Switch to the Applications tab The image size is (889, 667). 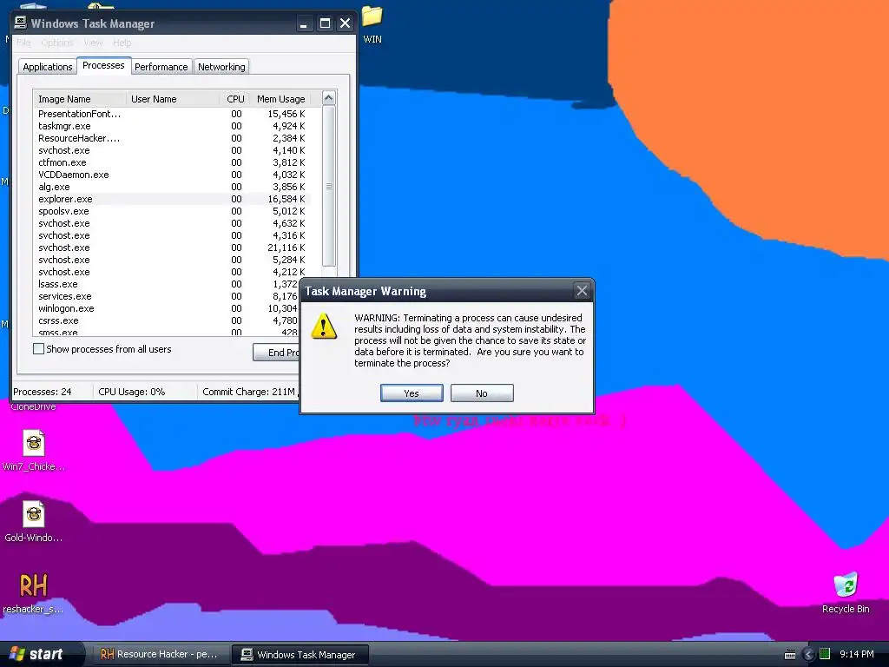tap(48, 67)
